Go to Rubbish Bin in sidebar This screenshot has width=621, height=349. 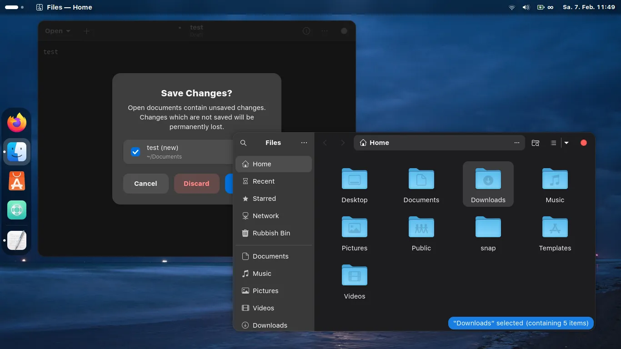[x=271, y=233]
